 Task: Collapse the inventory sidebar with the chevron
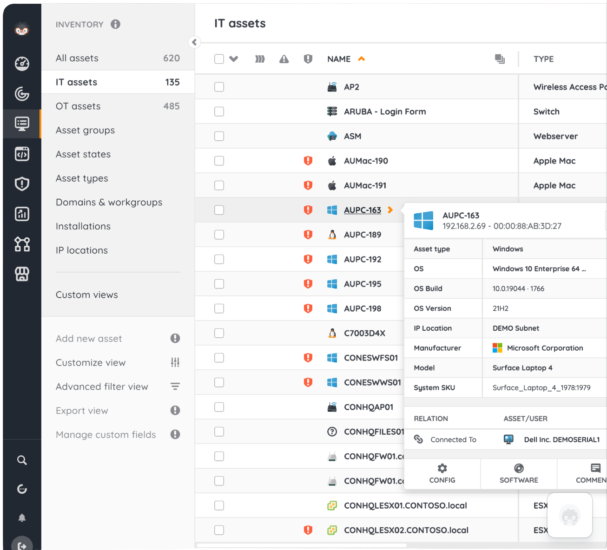point(194,42)
